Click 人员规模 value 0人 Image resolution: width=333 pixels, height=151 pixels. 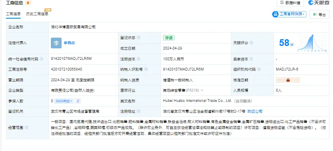[279, 90]
